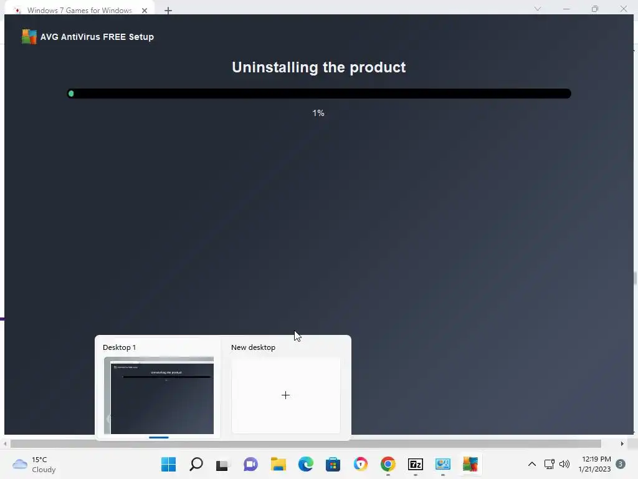This screenshot has width=638, height=479.
Task: Open Chrome tab search dropdown chevron
Action: [x=538, y=9]
